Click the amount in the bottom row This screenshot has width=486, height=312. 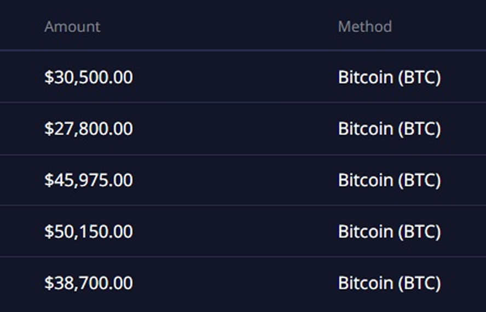point(88,283)
